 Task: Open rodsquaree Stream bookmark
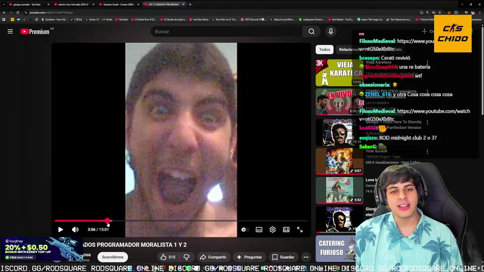[311, 19]
